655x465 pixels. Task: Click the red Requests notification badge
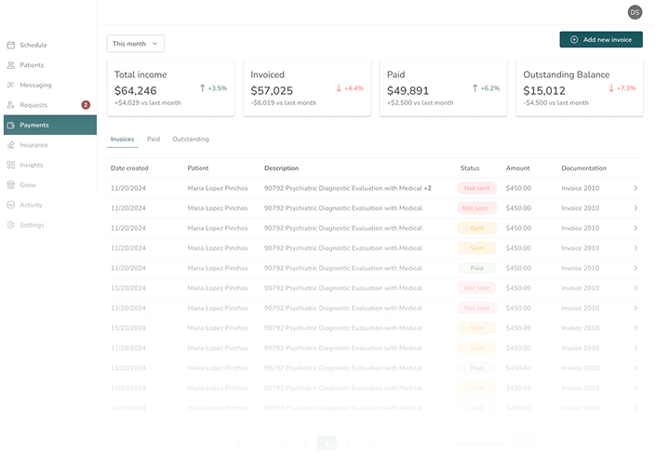pyautogui.click(x=86, y=105)
